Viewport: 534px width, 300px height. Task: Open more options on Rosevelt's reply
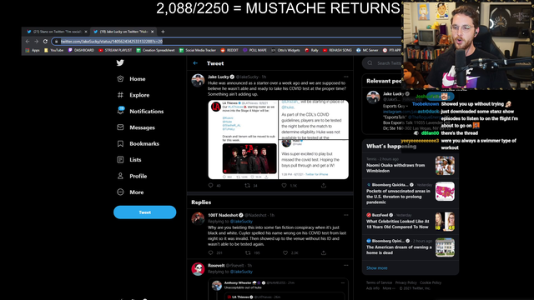(345, 265)
